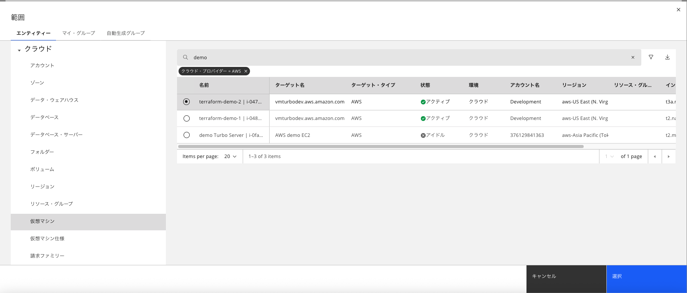Image resolution: width=687 pixels, height=293 pixels.
Task: Click the search magnifier icon
Action: [185, 57]
